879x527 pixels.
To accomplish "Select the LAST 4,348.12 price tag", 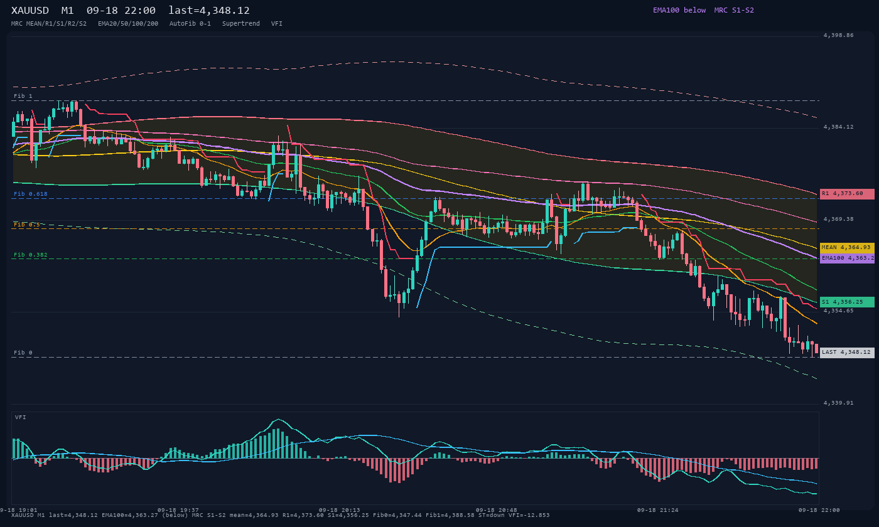I will pos(847,353).
